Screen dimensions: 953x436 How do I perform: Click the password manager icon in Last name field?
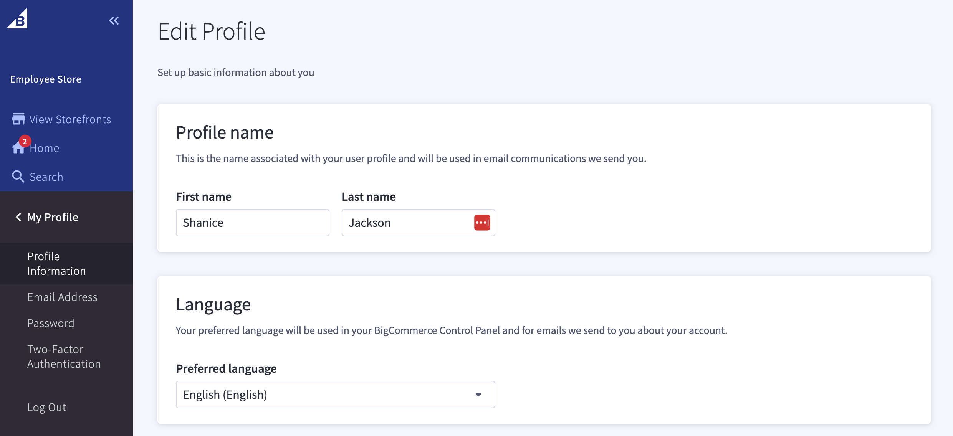click(x=482, y=222)
